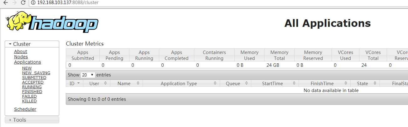
Task: Open the Show entries dropdown
Action: (88, 75)
